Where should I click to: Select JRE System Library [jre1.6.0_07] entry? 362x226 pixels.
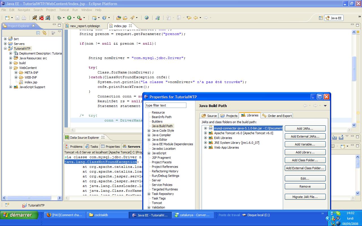[236, 143]
